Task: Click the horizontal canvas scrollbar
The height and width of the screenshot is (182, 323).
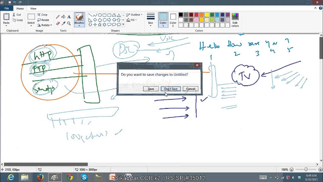Action: (46, 164)
